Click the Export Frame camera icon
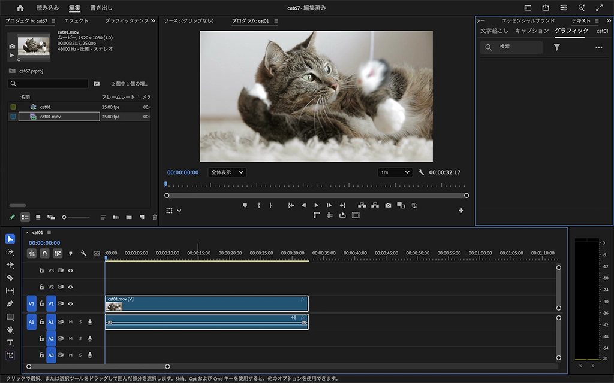 coord(388,205)
